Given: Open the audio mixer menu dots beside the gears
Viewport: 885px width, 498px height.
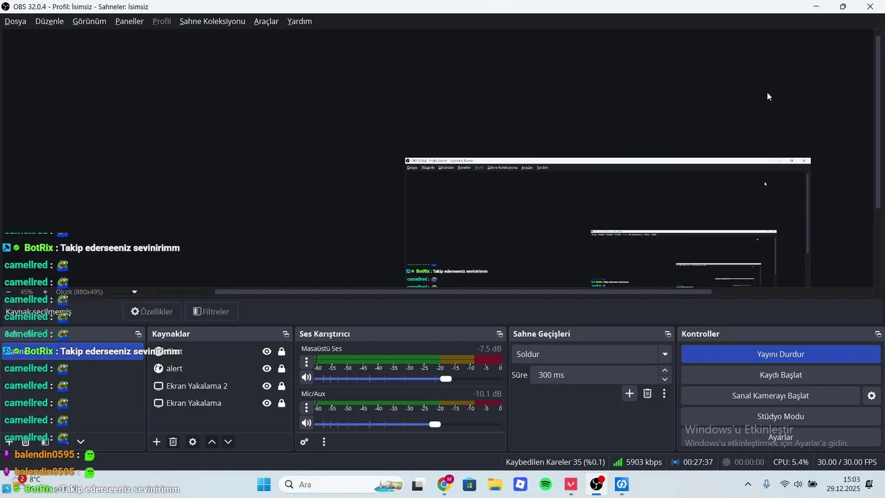Looking at the screenshot, I should 324,442.
